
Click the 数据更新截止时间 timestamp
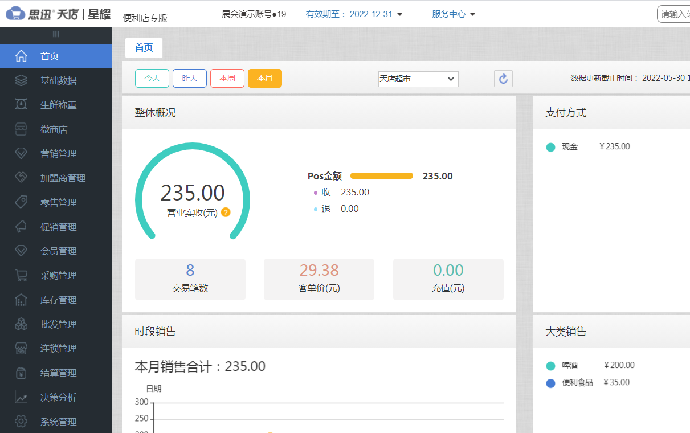click(x=630, y=79)
